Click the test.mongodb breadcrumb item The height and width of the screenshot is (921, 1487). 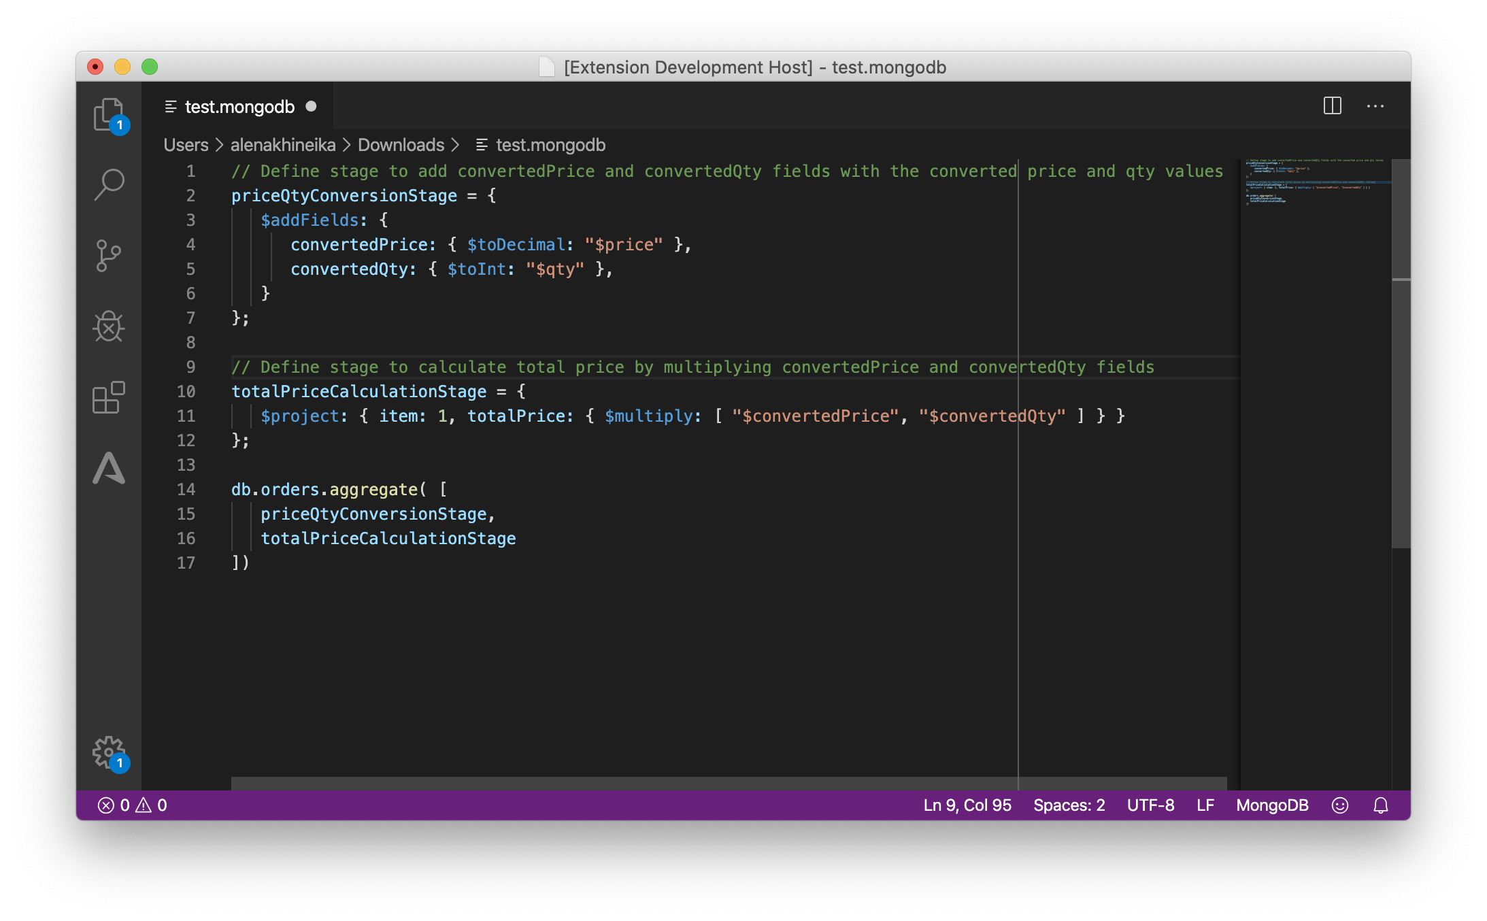[550, 145]
